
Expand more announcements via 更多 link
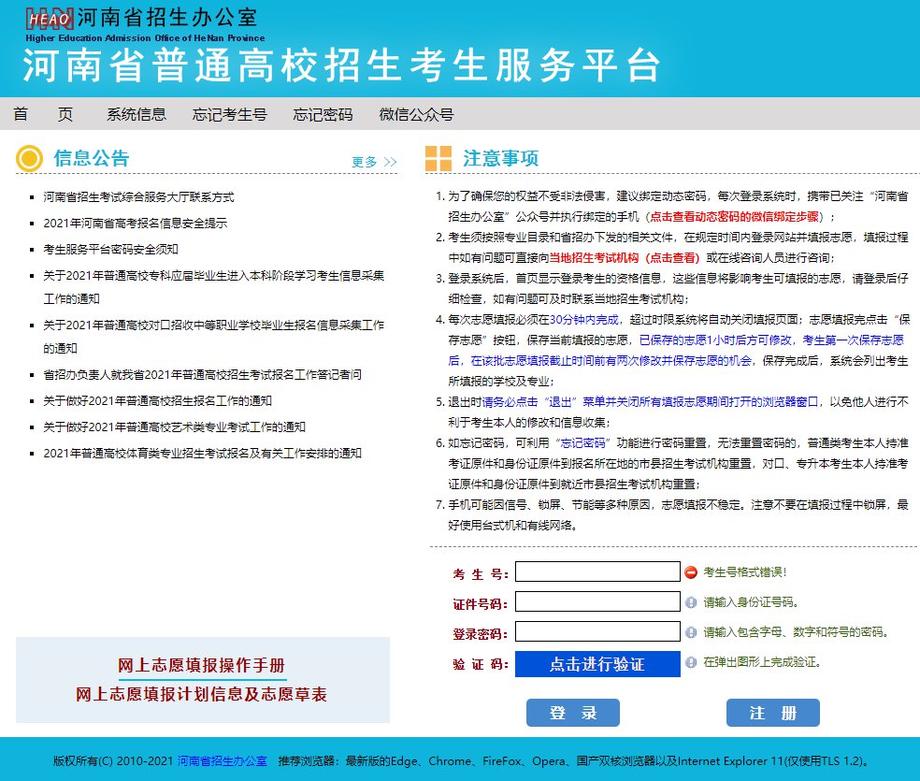coord(374,162)
